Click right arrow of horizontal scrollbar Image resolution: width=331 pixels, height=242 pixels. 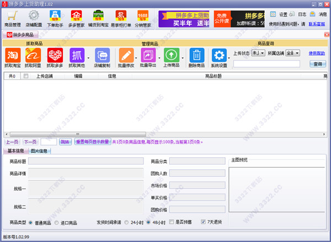point(324,134)
